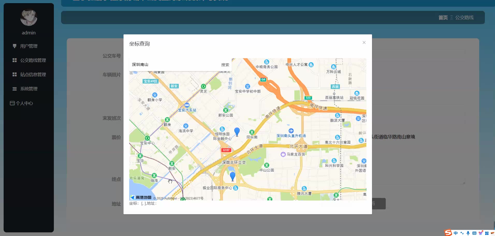Click the 宝华 metro station icon
495x236 pixels.
click(140, 156)
